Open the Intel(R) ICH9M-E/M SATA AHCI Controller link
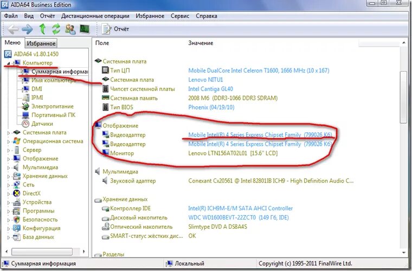This screenshot has height=271, width=412. (240, 208)
